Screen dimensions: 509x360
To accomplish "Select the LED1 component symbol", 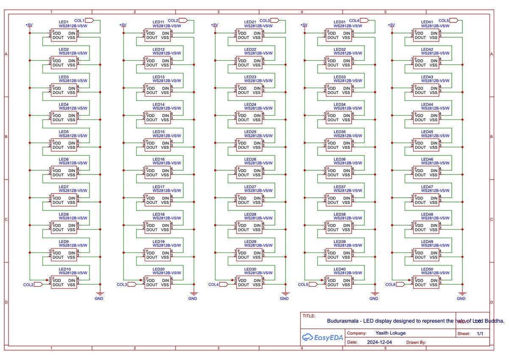I will tap(64, 35).
